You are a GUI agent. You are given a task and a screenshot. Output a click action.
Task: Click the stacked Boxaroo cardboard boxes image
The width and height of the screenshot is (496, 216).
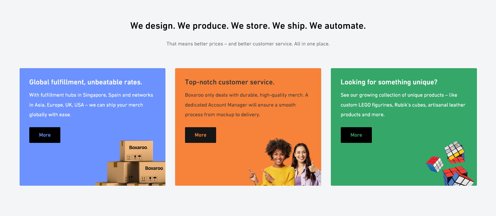(131, 163)
